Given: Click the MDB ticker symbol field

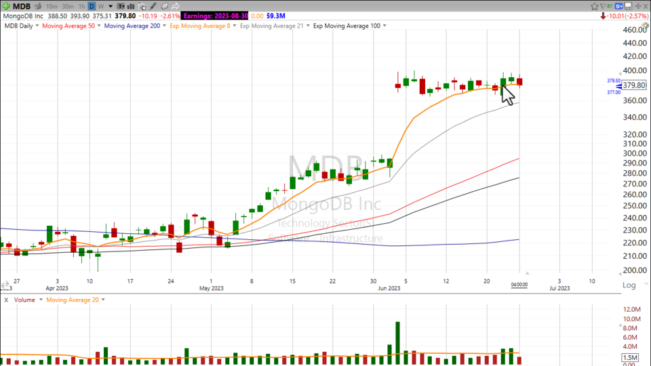Looking at the screenshot, I should [22, 6].
